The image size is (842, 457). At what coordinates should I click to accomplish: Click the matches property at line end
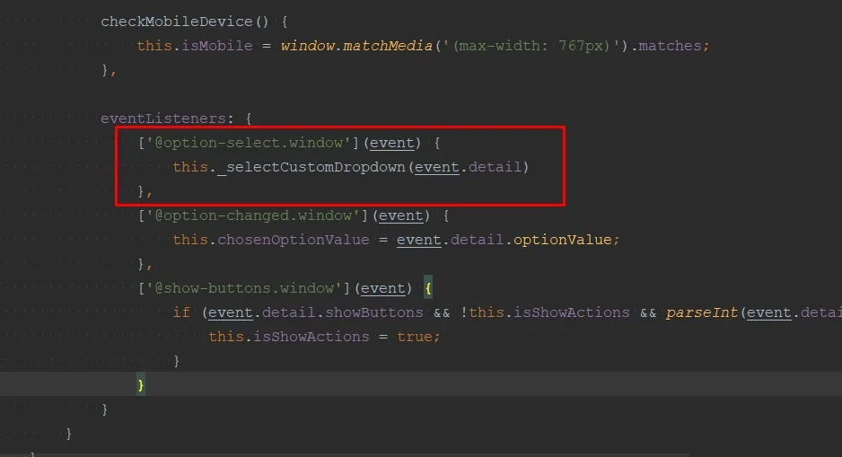(675, 45)
